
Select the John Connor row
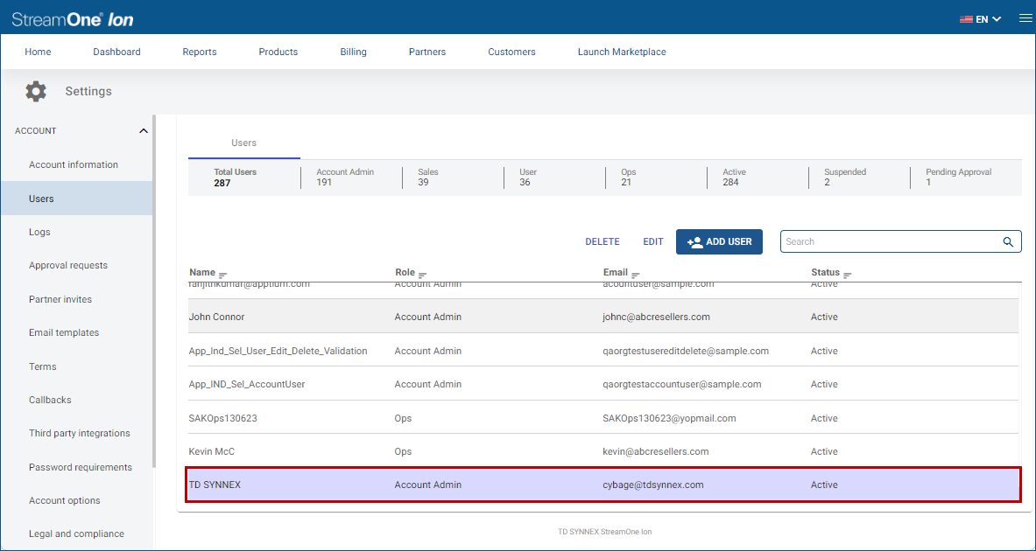click(x=603, y=317)
